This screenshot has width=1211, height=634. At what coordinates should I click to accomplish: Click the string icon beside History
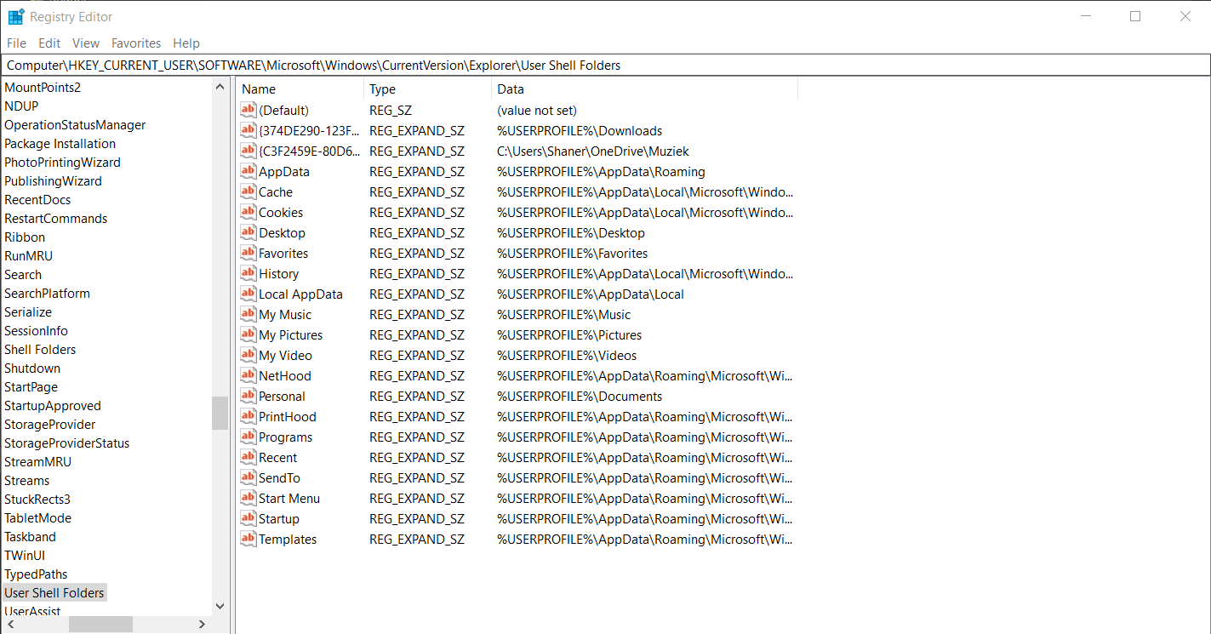click(x=248, y=273)
